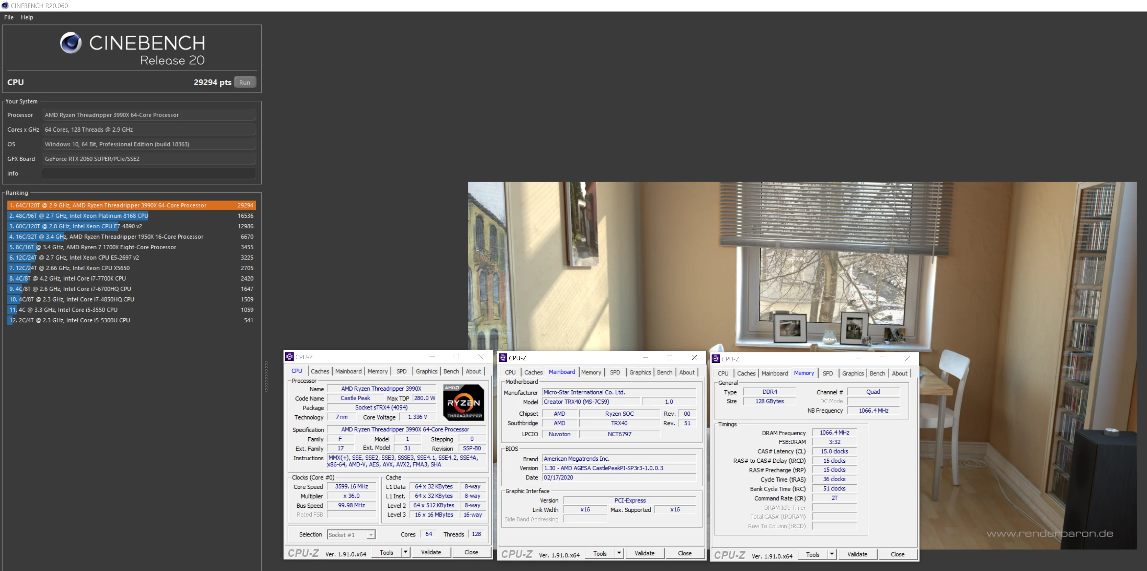Open Graphics tab in first CPU-Z window

427,371
